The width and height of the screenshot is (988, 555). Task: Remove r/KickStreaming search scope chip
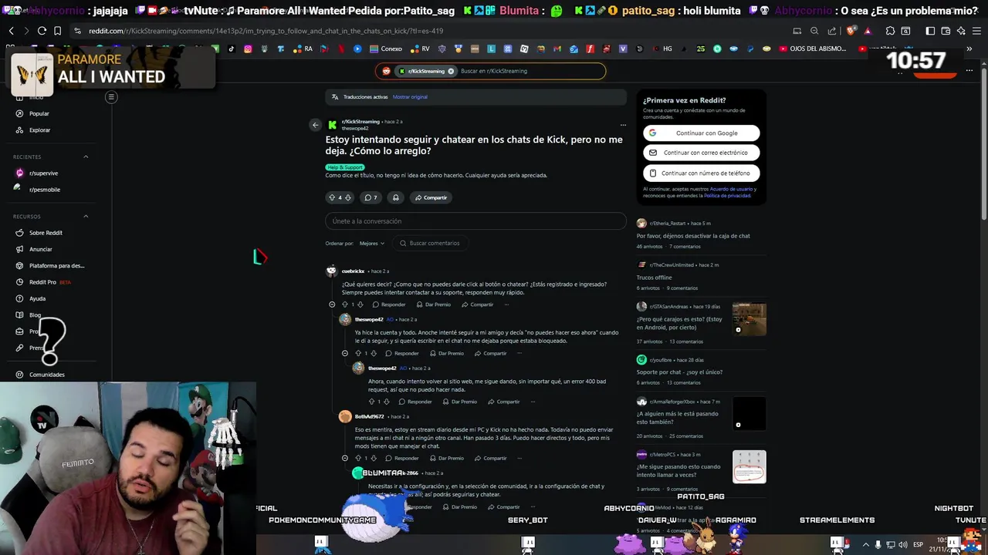coord(451,71)
